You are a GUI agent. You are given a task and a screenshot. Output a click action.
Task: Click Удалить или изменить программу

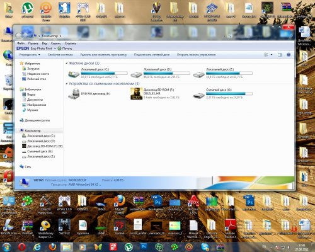click(x=103, y=55)
